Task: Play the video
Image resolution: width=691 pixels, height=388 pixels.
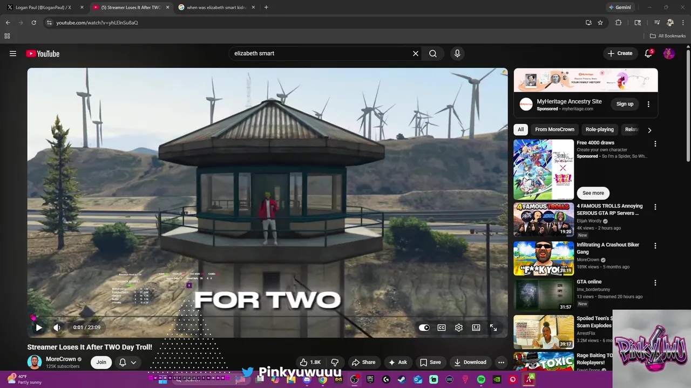Action: click(x=39, y=327)
